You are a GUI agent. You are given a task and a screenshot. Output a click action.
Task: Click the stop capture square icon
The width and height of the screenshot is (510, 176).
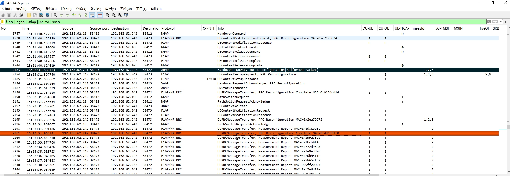click(9, 15)
